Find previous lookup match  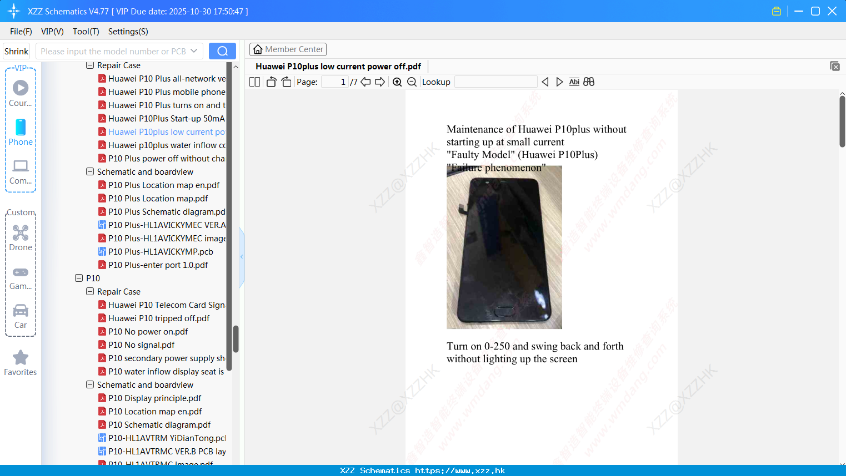545,82
